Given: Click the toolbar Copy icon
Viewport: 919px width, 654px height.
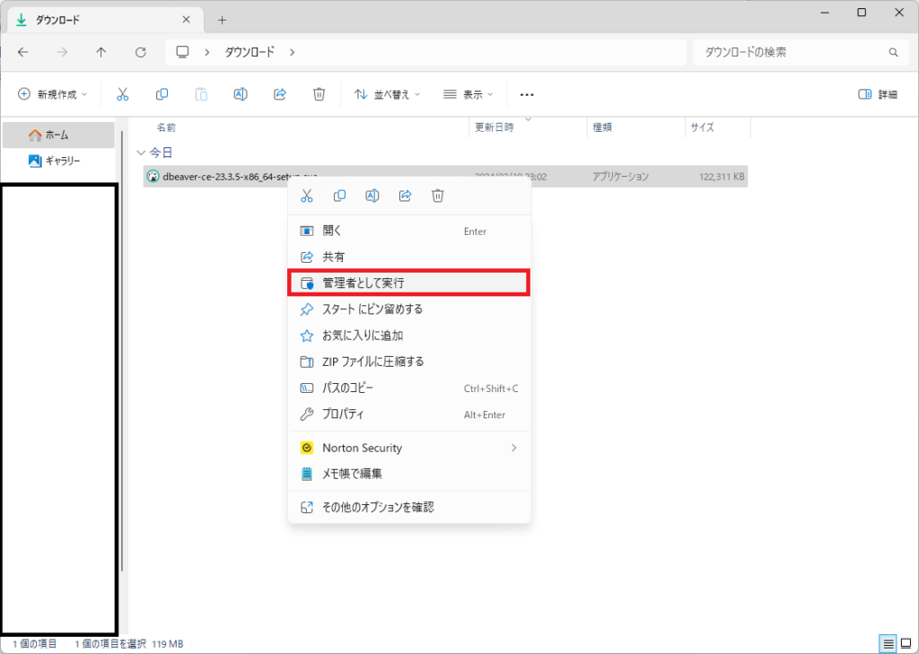Looking at the screenshot, I should click(x=162, y=94).
